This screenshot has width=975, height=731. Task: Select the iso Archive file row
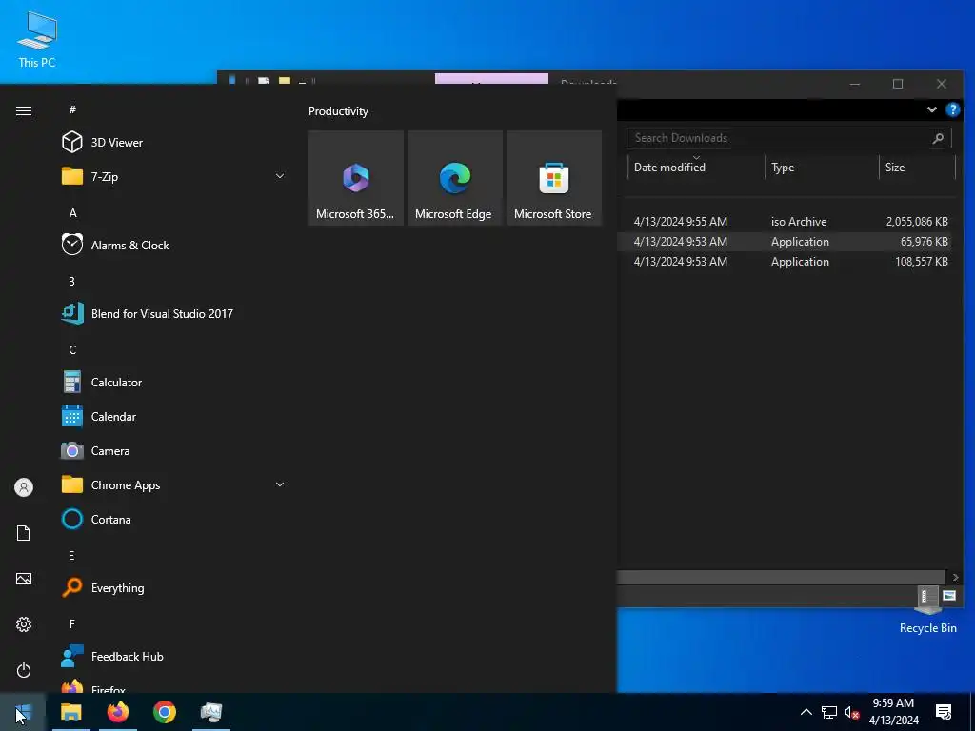[x=786, y=221]
